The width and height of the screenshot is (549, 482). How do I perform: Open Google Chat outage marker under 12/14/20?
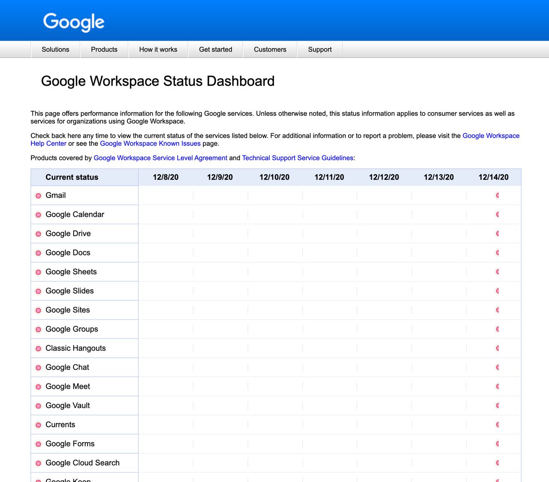click(x=498, y=367)
